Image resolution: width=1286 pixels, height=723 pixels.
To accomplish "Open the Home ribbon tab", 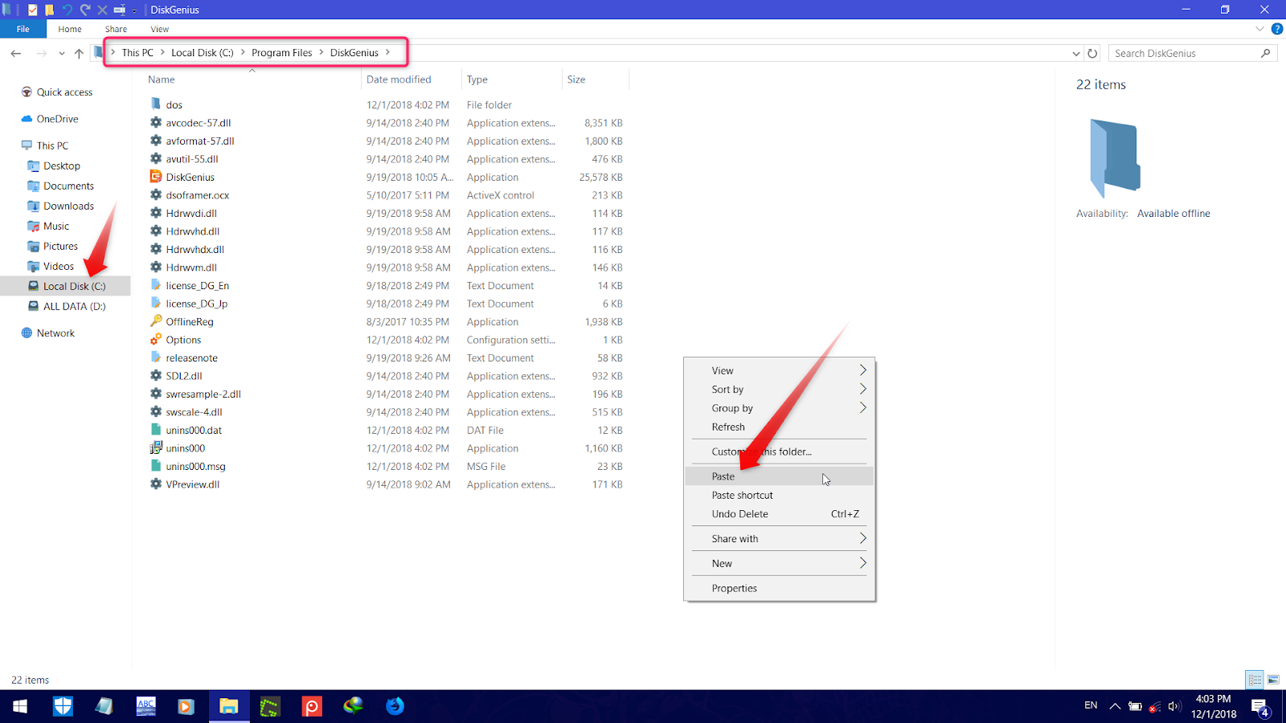I will 70,29.
